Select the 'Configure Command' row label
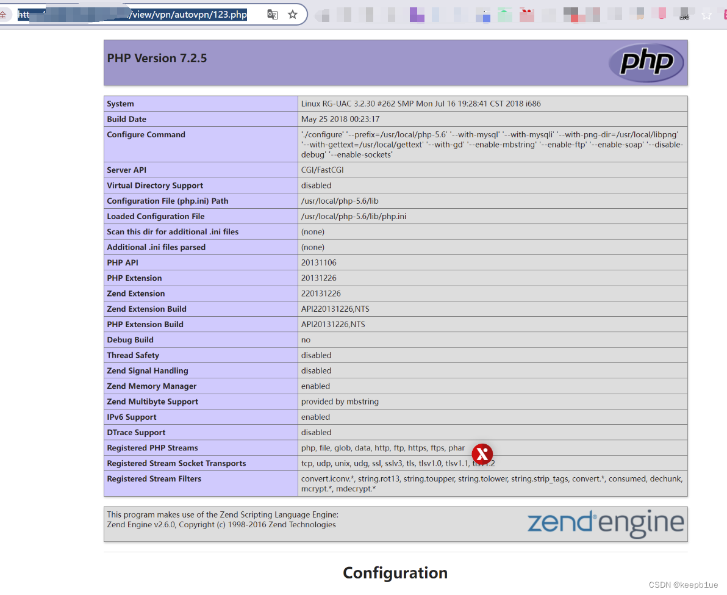The height and width of the screenshot is (595, 727). click(146, 134)
